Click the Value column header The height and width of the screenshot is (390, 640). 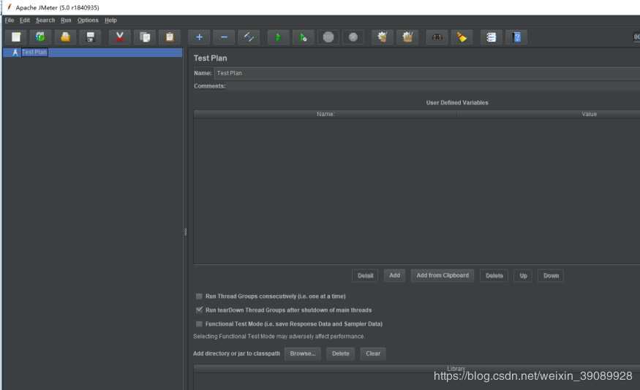click(589, 114)
